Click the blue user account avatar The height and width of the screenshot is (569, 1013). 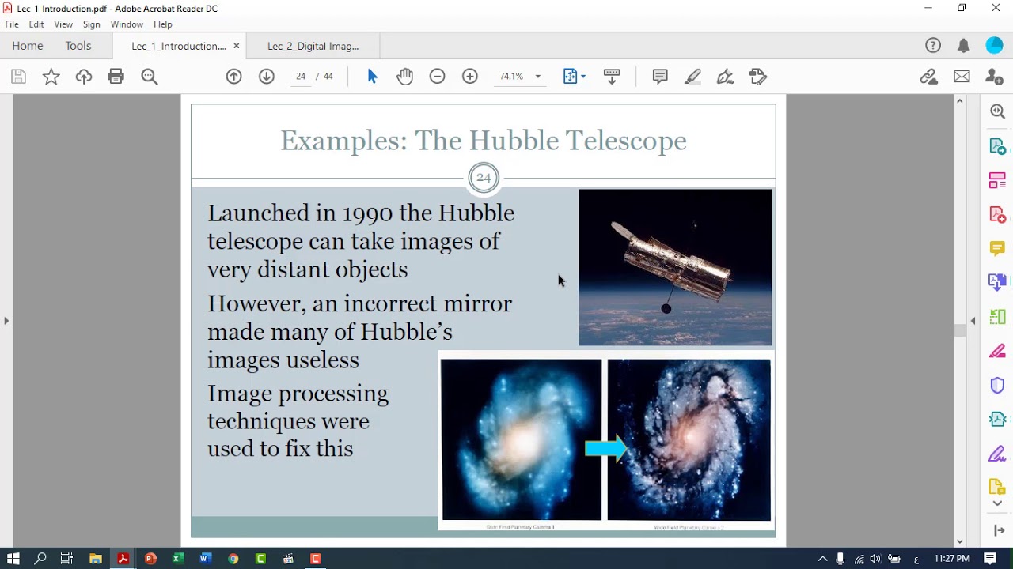click(x=994, y=46)
